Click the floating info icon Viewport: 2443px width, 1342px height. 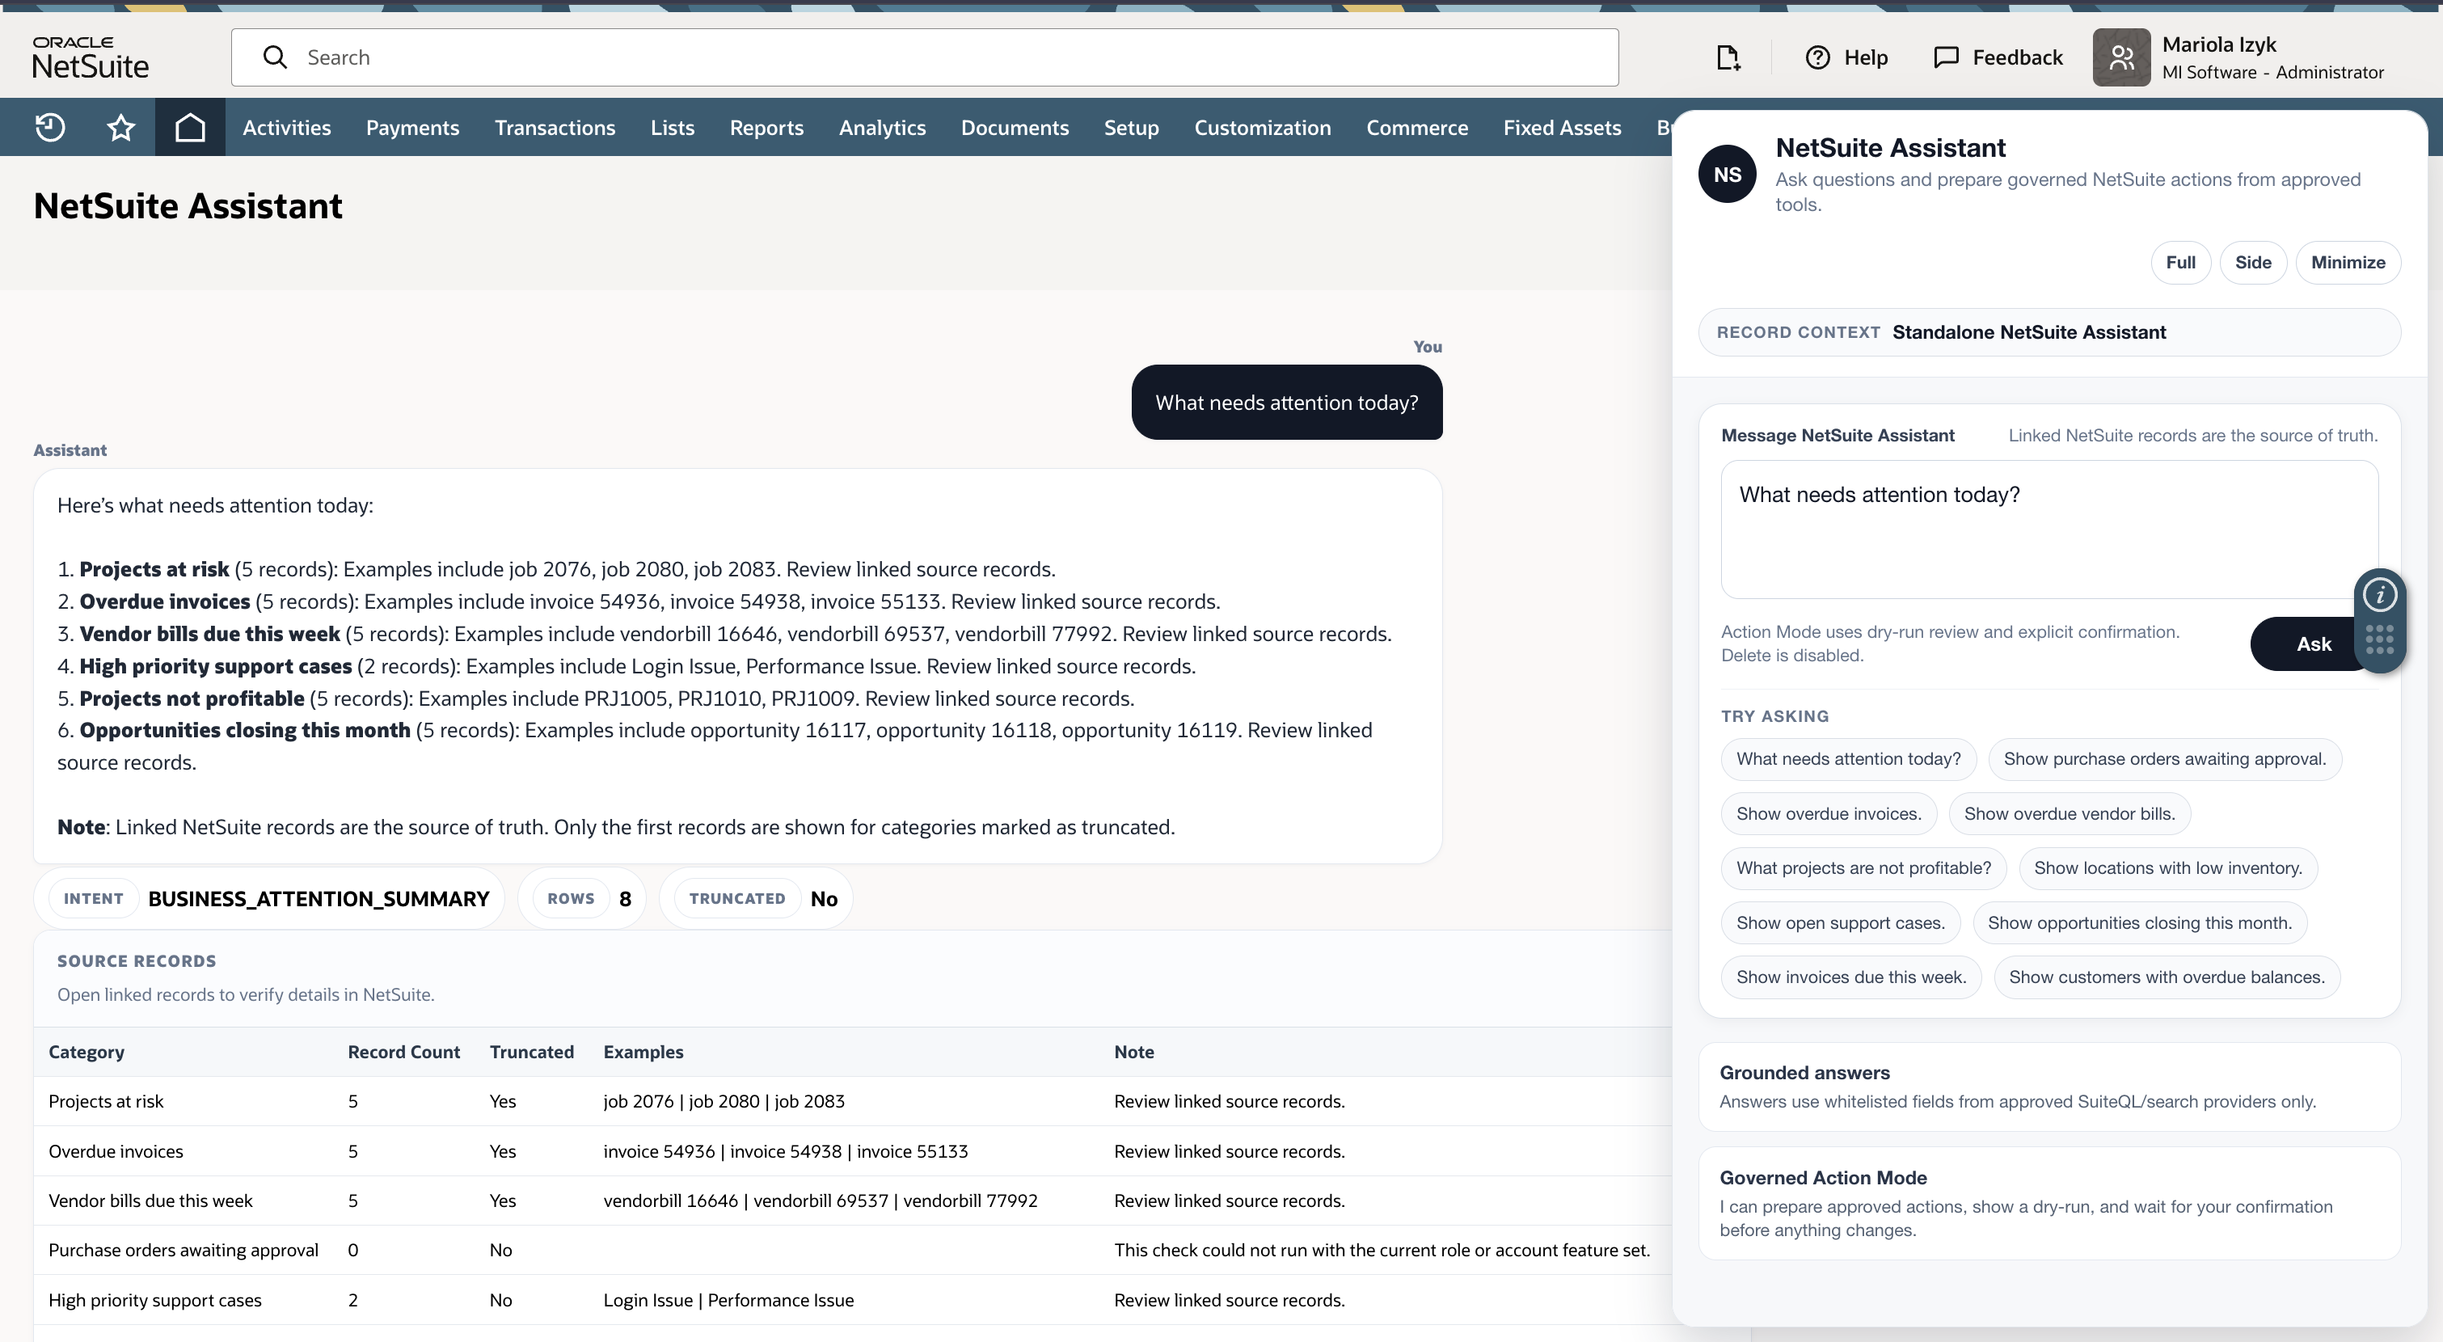pyautogui.click(x=2379, y=595)
